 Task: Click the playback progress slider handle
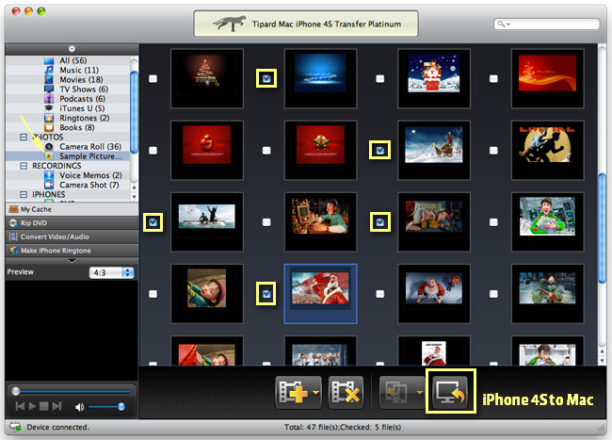(16, 391)
